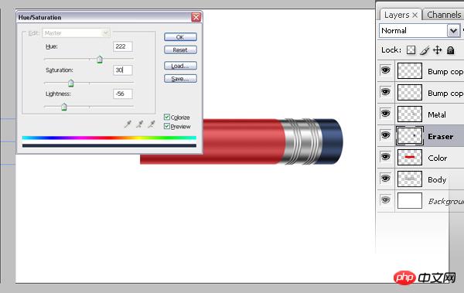Toggle the Colorize checkbox
This screenshot has height=293, width=464.
coord(167,117)
